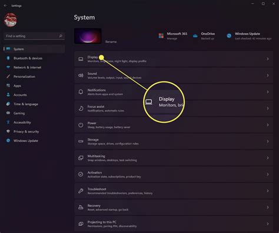279x233 pixels.
Task: Click the search magnifier icon
Action: tap(61, 36)
